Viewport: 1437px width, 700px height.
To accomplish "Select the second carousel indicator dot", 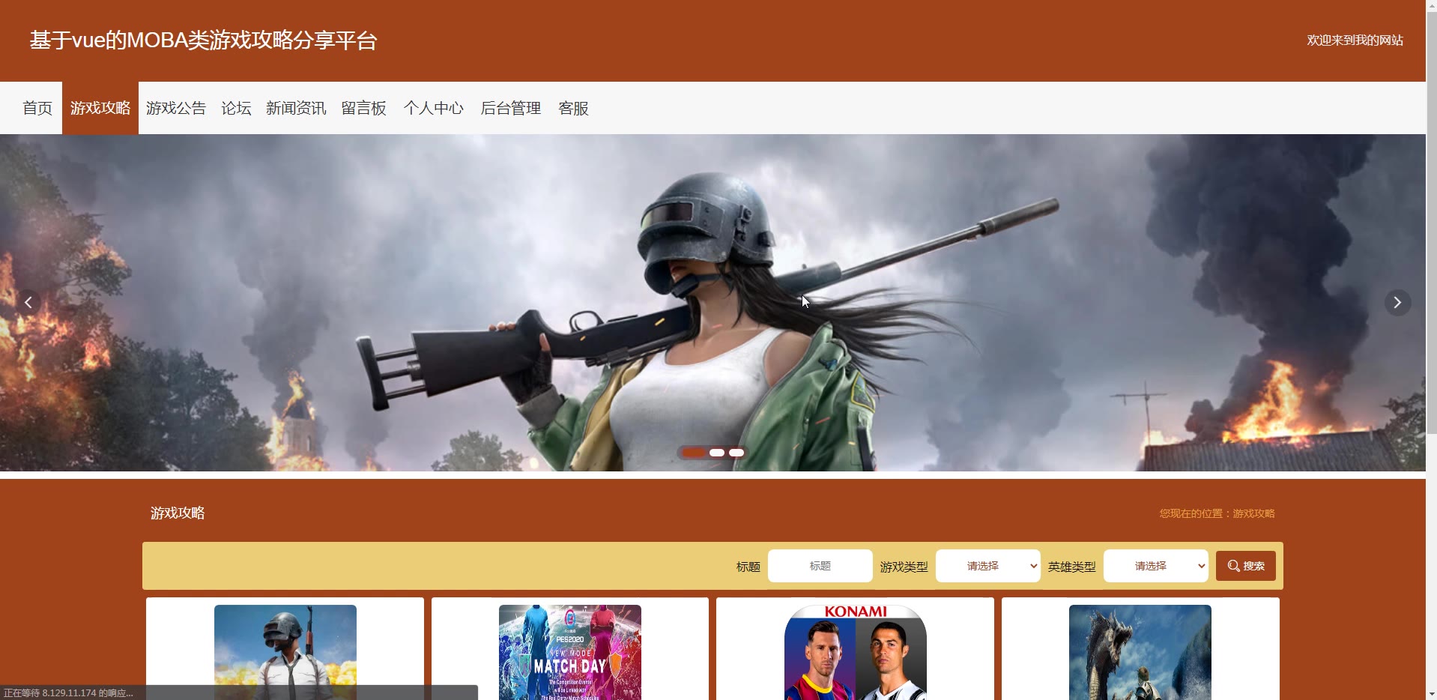I will 717,453.
